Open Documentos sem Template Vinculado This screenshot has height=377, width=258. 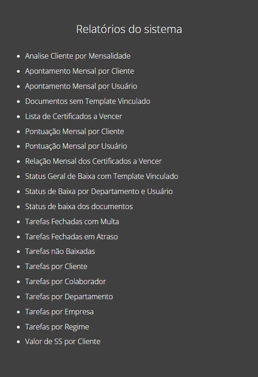point(88,102)
